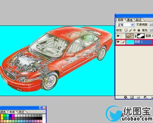Viewport: 153px width, 123px height.
Task: Click the empty link box of 图层 0
Action: point(123,36)
